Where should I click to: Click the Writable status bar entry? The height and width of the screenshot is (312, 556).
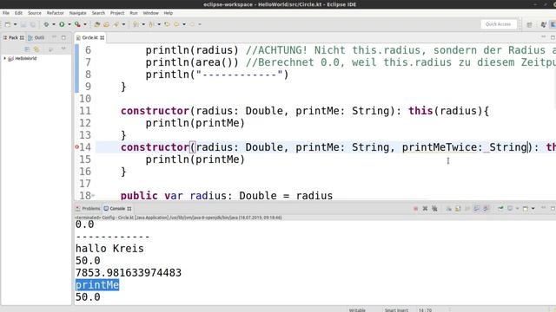coord(357,310)
